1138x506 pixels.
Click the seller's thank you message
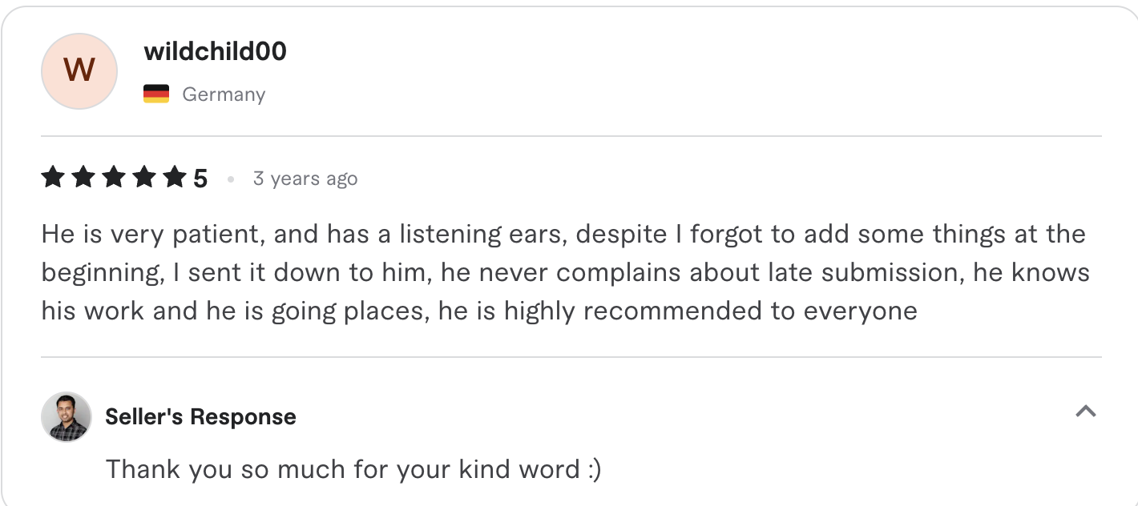[355, 469]
